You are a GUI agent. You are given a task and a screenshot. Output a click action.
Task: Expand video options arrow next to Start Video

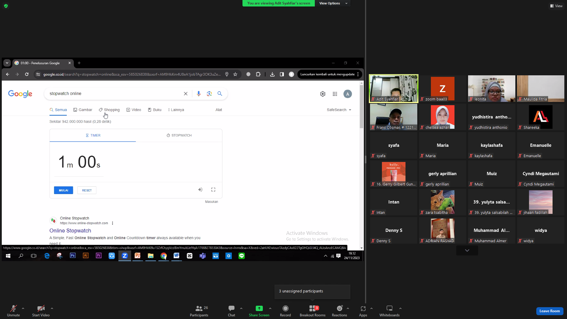[x=52, y=308]
